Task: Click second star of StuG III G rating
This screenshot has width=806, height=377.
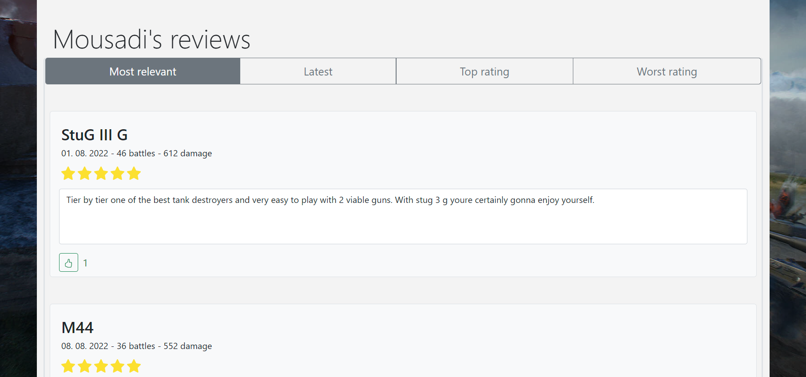Action: click(85, 174)
